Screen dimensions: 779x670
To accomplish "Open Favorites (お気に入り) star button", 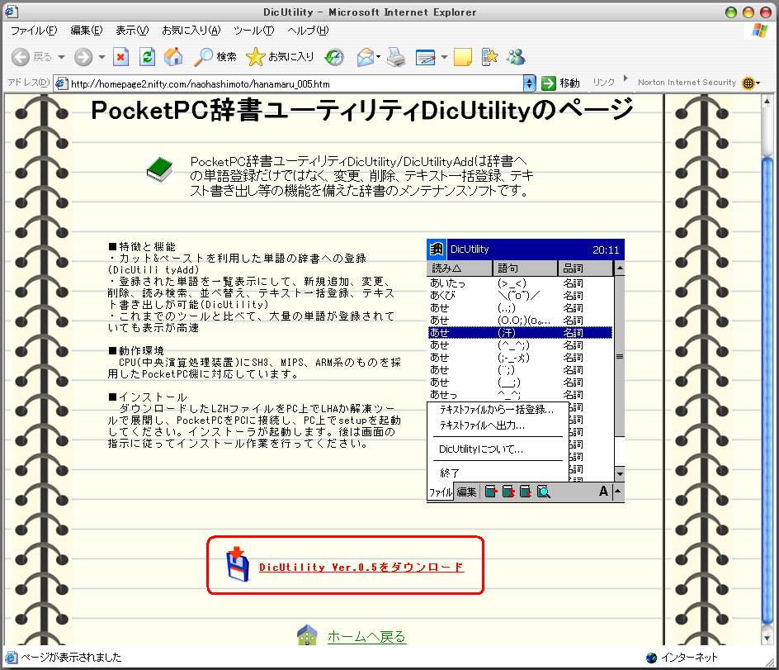I will [x=281, y=57].
